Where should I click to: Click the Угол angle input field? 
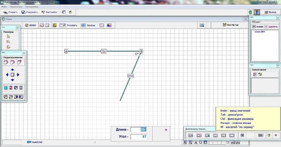tap(139, 136)
